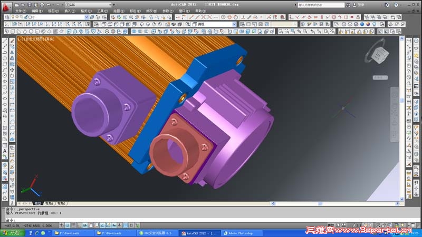Select the Torus tool in modeling toolbar
The image size is (422, 237).
43,32
